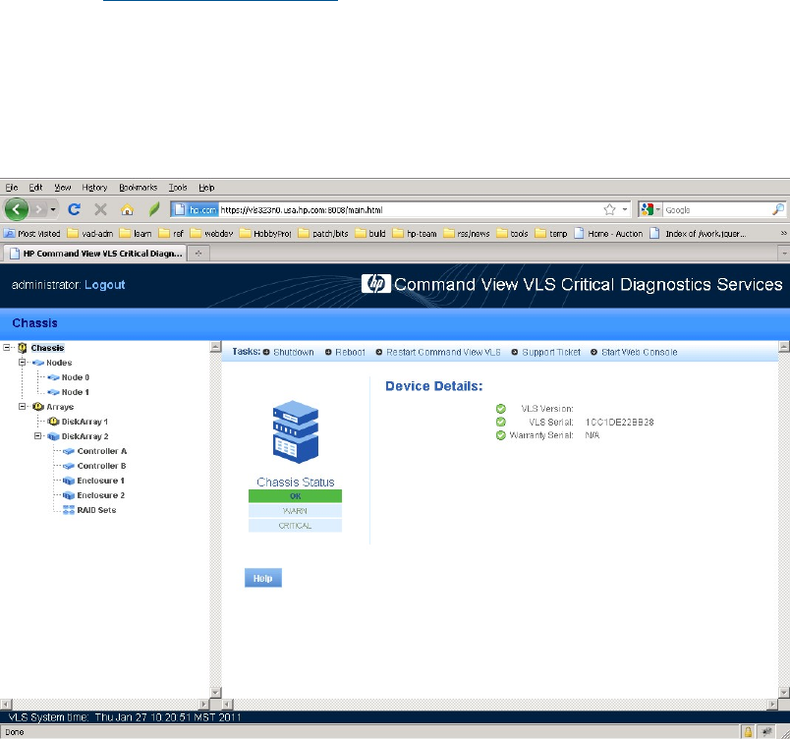Click the Node 1 icon
Screen dimensions: 790x739
click(x=53, y=392)
